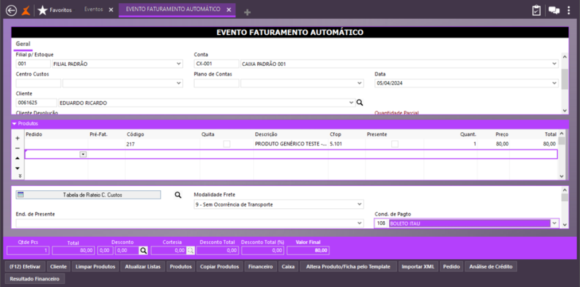The width and height of the screenshot is (580, 287).
Task: Click Altera Produto/Ficha pelo Template button
Action: point(348,266)
